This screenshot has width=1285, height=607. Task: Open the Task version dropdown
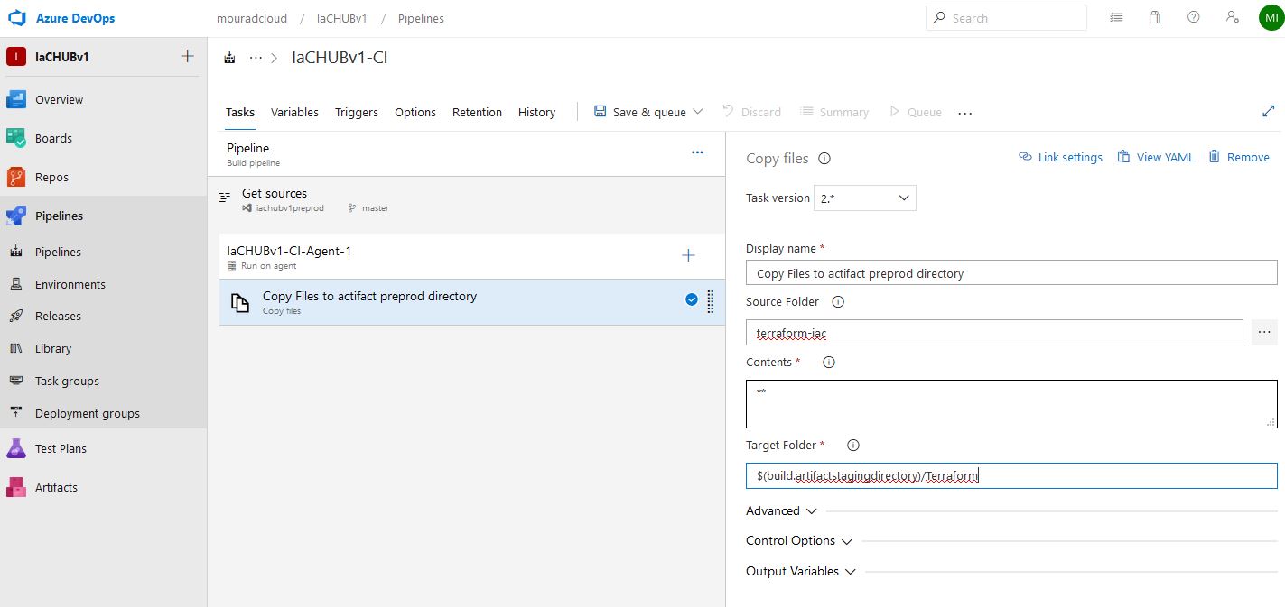864,198
